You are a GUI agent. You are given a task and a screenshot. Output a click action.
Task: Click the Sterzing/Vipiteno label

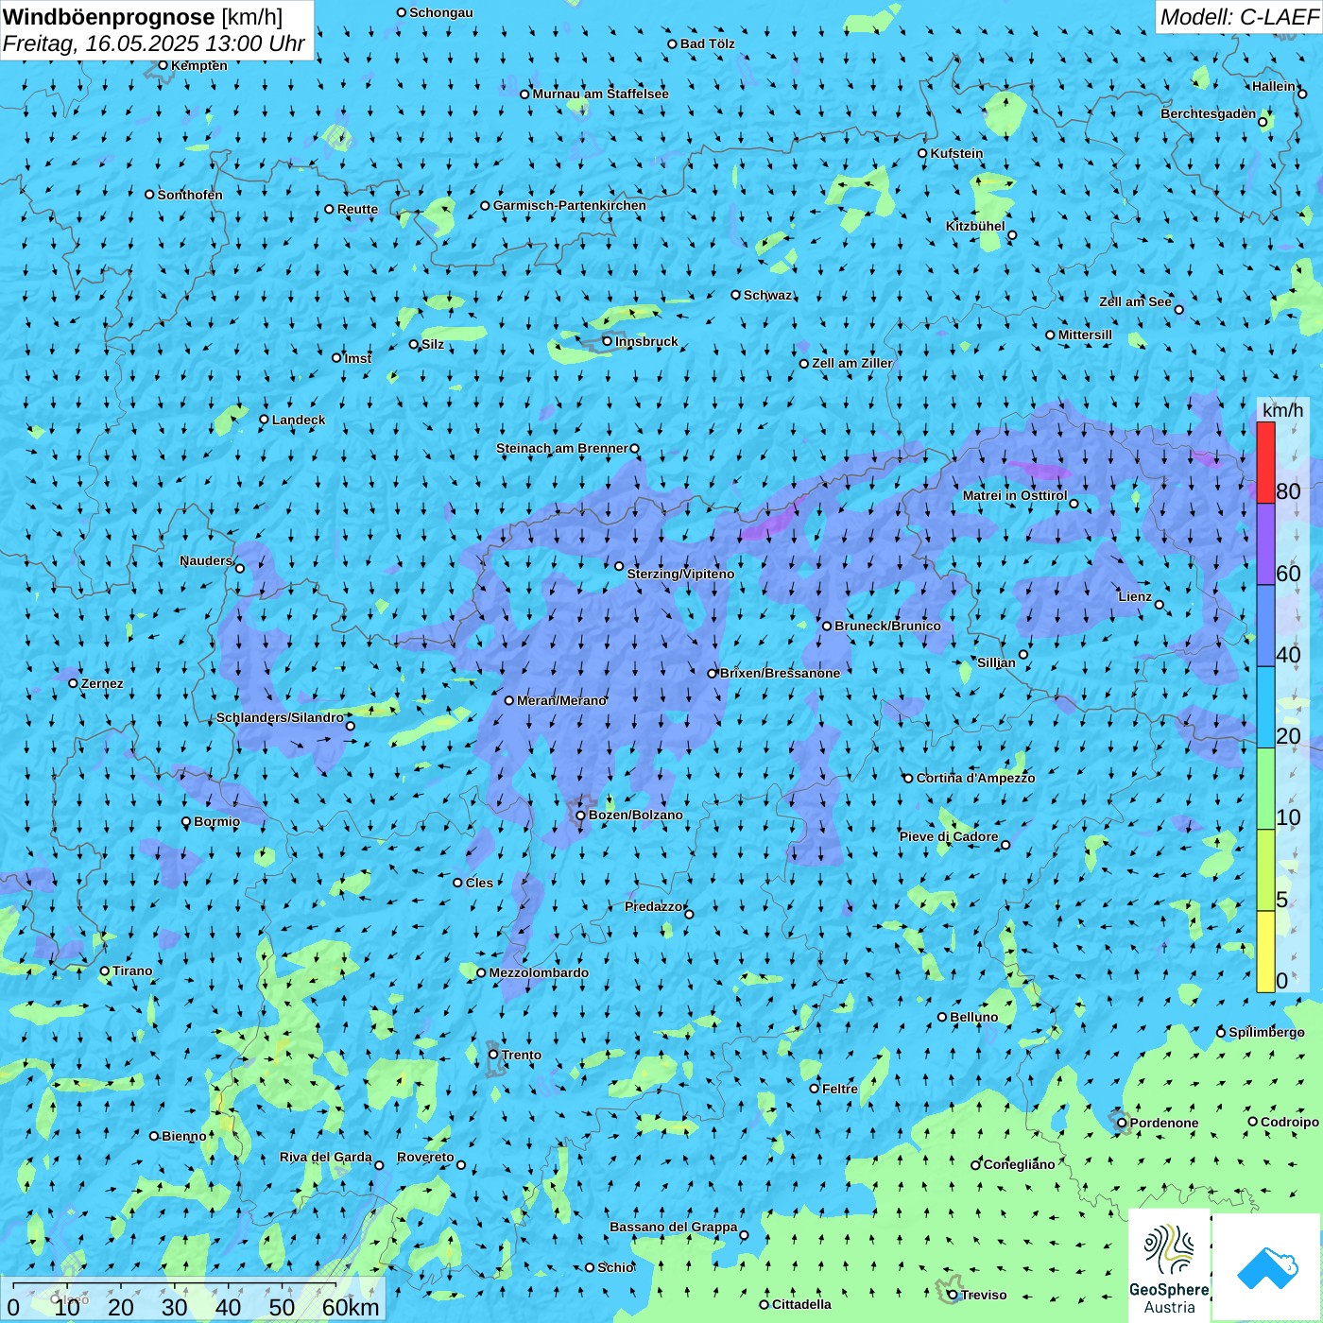click(680, 574)
